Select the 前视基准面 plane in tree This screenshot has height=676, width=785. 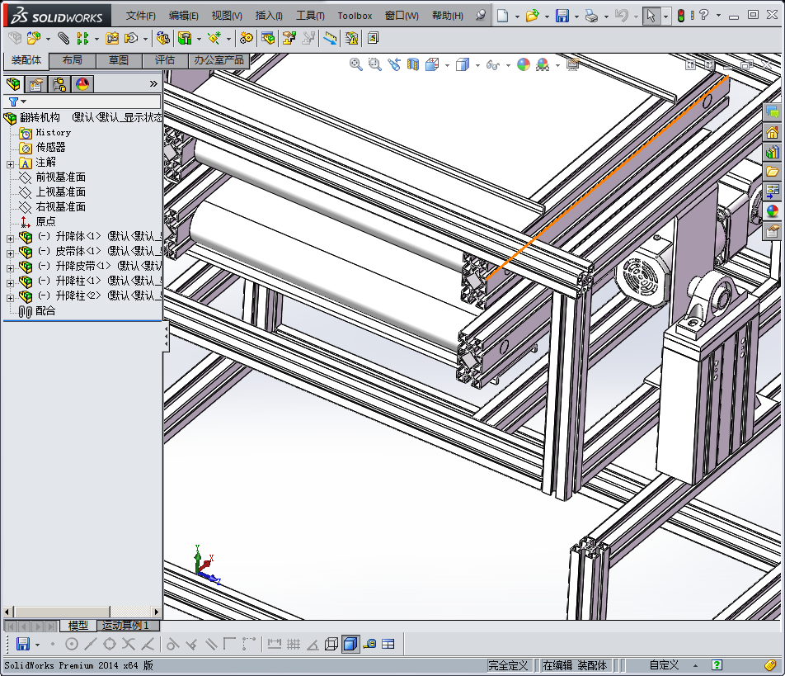tap(60, 177)
